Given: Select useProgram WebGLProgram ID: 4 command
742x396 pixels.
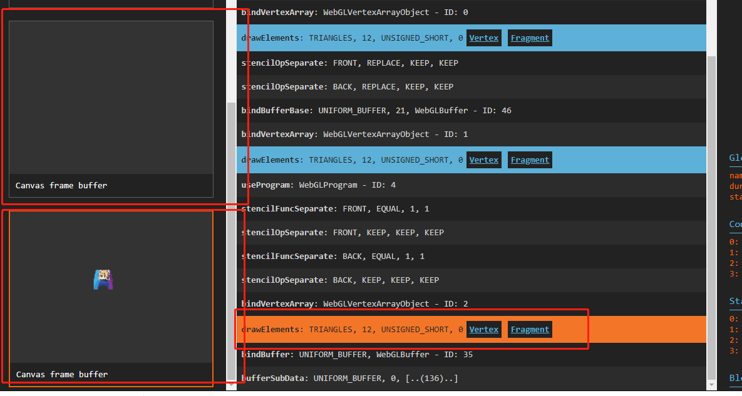Looking at the screenshot, I should point(471,185).
